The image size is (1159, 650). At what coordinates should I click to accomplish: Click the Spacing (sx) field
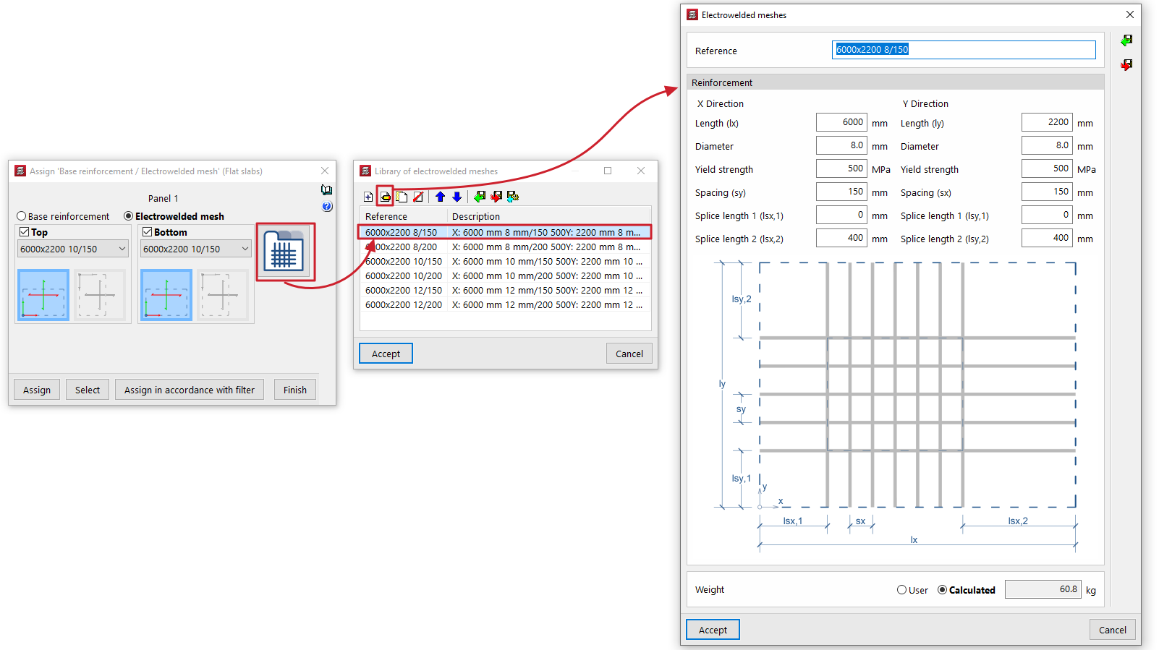pyautogui.click(x=1047, y=192)
